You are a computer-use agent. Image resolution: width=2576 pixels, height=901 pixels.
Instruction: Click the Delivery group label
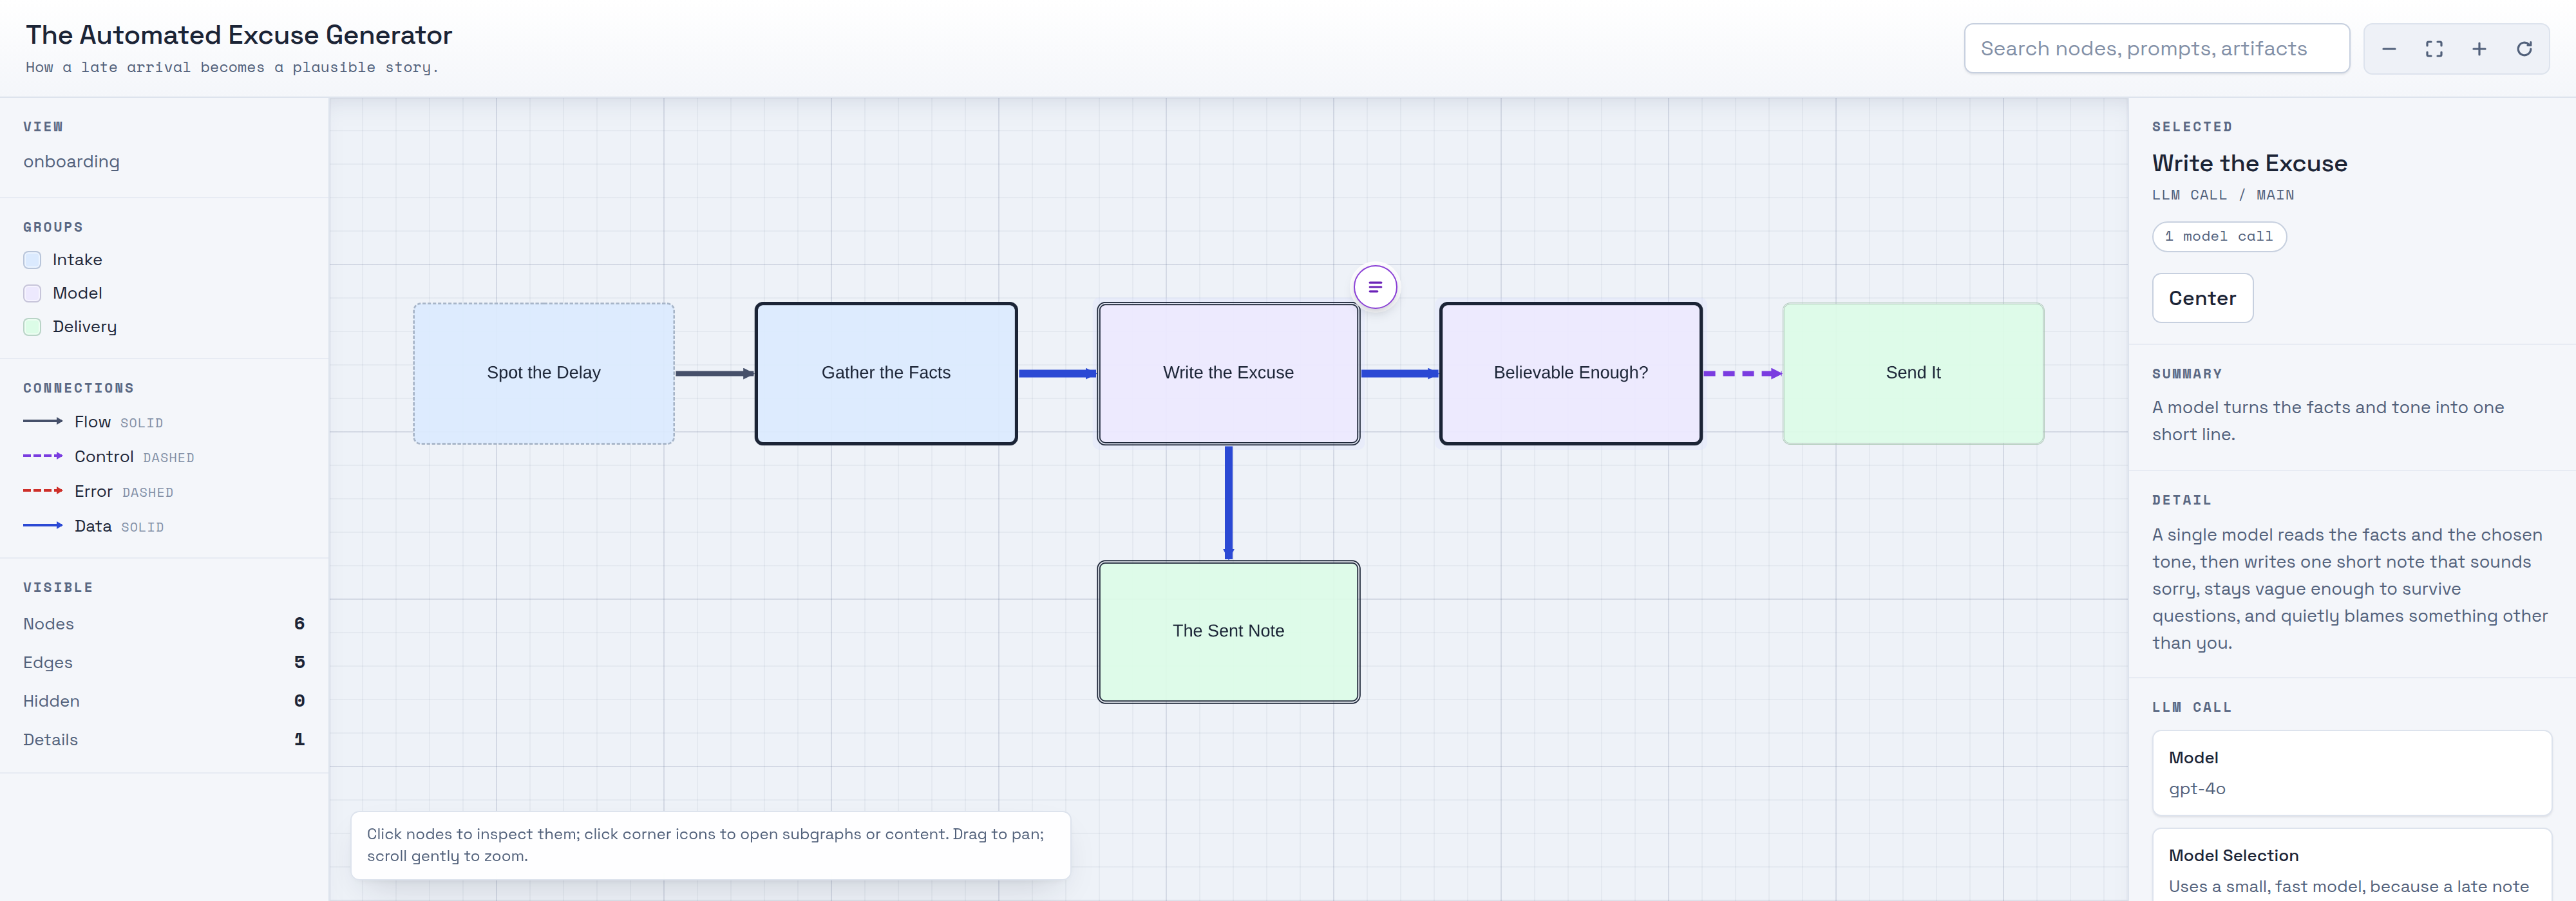(x=84, y=327)
